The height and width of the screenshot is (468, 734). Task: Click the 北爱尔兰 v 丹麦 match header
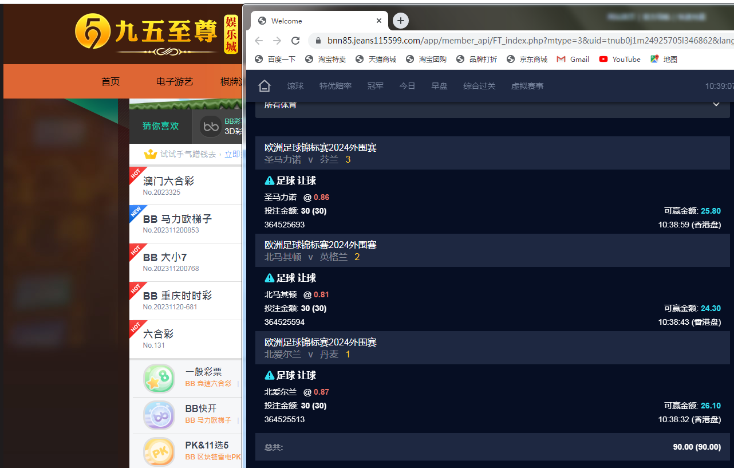point(492,348)
